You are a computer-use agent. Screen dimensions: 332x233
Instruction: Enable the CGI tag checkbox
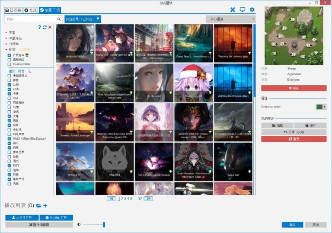pyautogui.click(x=9, y=98)
